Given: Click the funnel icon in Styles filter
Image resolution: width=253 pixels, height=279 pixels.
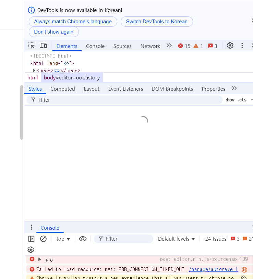Looking at the screenshot, I should [x=33, y=100].
